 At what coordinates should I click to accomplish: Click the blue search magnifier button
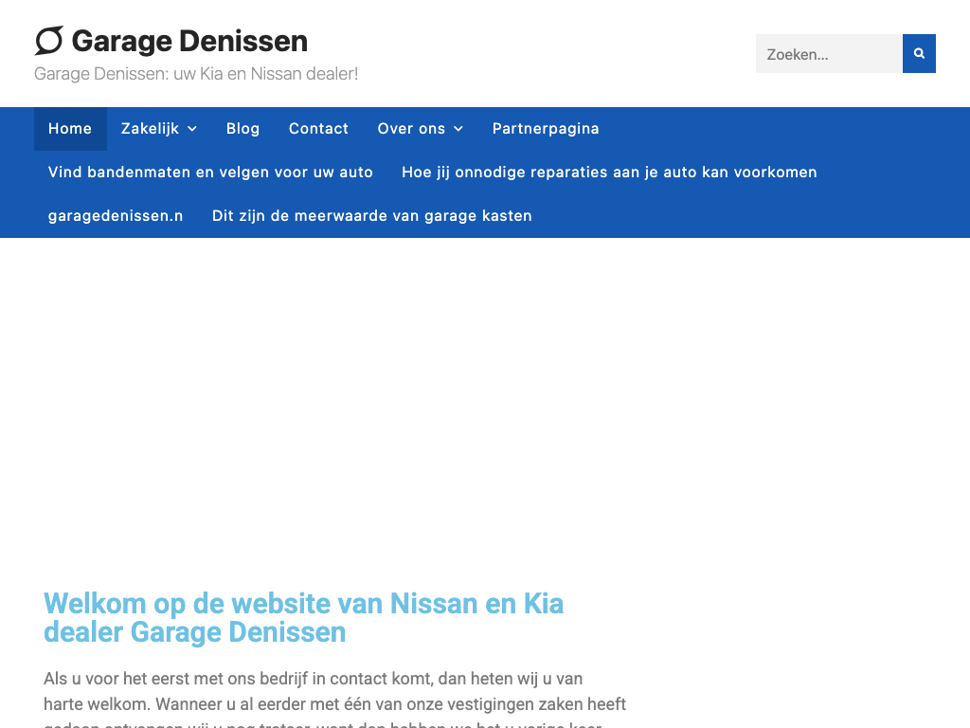click(x=919, y=54)
